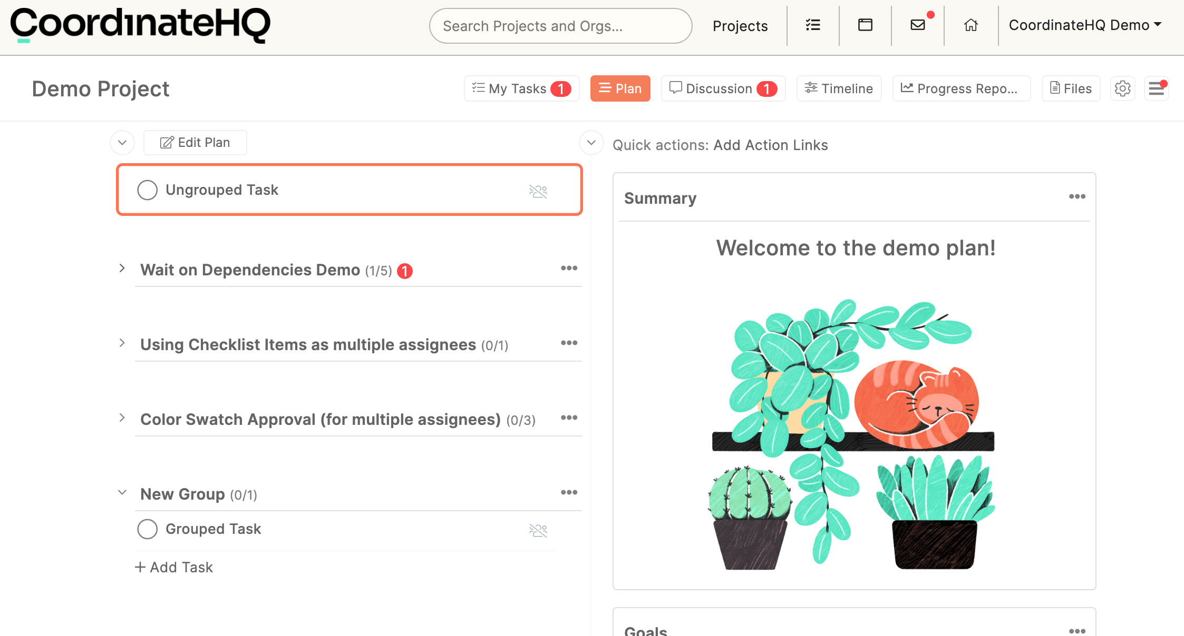Image resolution: width=1184 pixels, height=636 pixels.
Task: Open CoordinateHQ Demo account dropdown
Action: point(1085,25)
